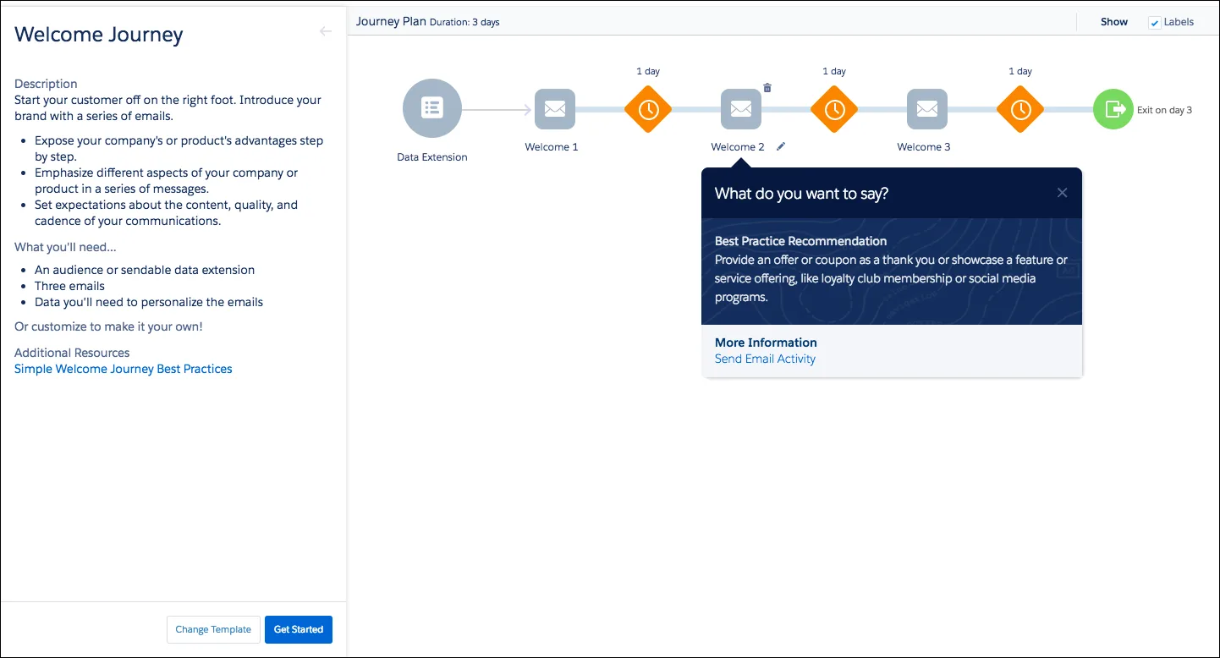Image resolution: width=1220 pixels, height=658 pixels.
Task: Click the Journey Plan heading
Action: pyautogui.click(x=390, y=21)
